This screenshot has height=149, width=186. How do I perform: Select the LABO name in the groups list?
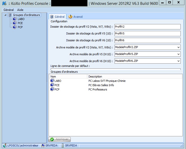[x=58, y=81]
